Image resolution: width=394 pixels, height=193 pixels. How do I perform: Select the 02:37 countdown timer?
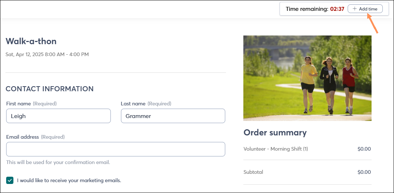(337, 9)
